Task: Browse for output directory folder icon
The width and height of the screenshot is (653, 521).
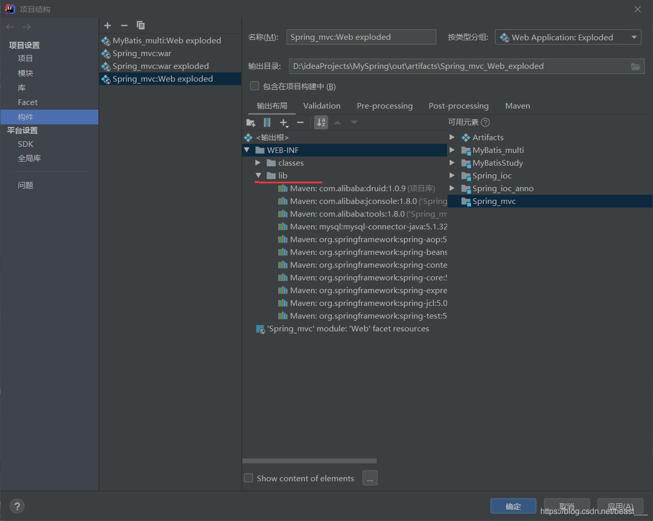Action: pyautogui.click(x=636, y=66)
